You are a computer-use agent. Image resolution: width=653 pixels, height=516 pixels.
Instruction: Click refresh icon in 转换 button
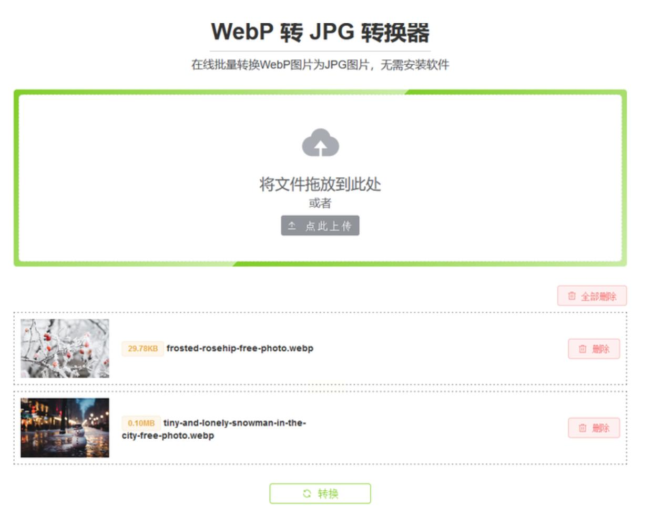[307, 493]
